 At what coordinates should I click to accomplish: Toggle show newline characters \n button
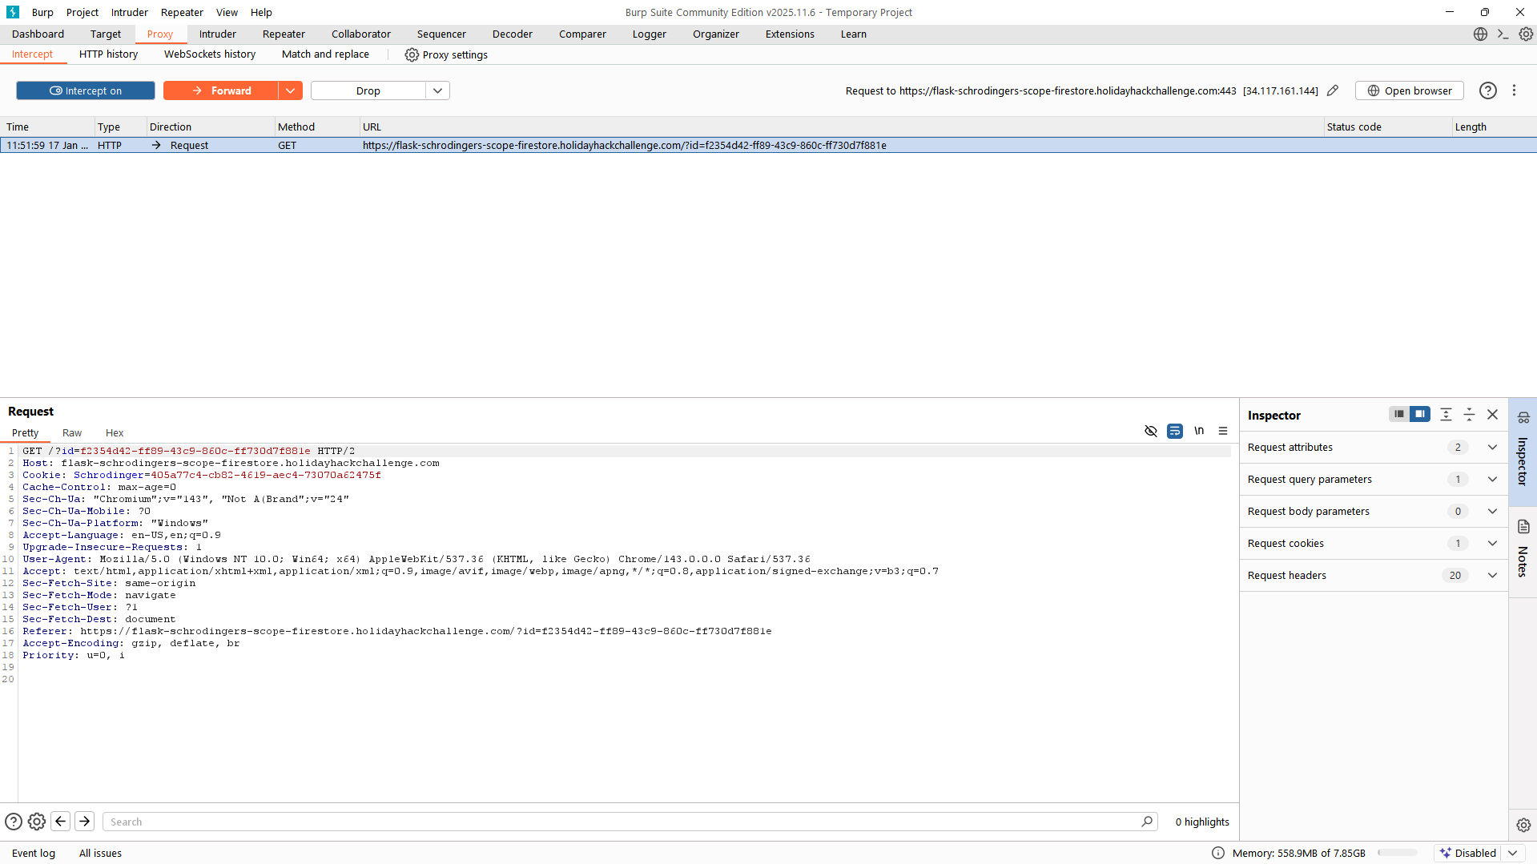pos(1199,431)
